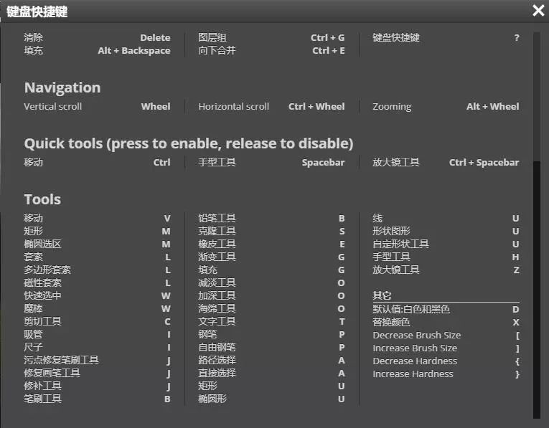The height and width of the screenshot is (428, 549).
Task: Click the Increase Hardness entry
Action: point(446,374)
